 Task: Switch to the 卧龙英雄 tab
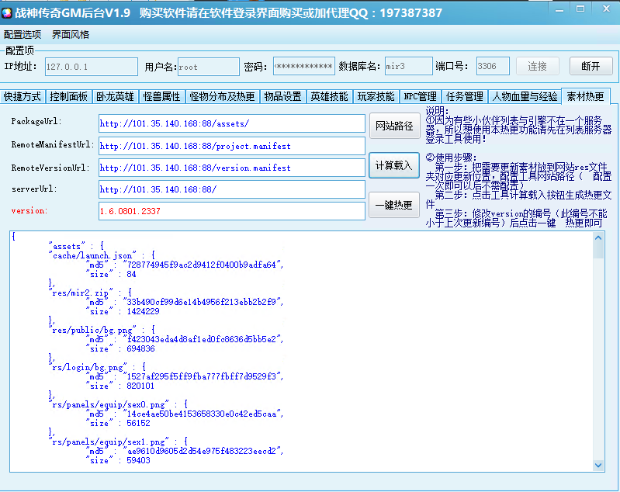[x=116, y=96]
